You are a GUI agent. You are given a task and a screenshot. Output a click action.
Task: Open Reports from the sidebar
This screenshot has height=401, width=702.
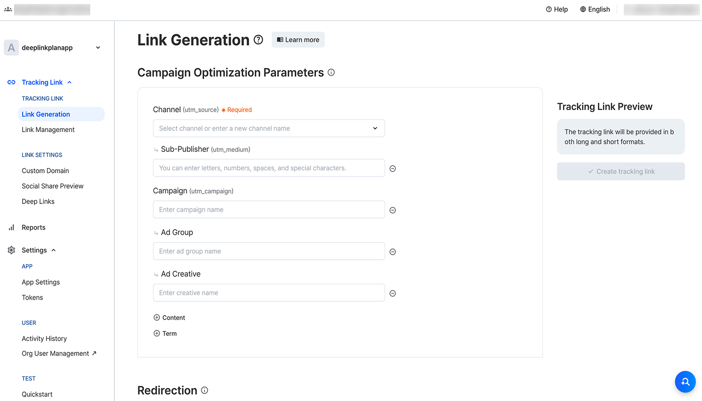pos(34,228)
